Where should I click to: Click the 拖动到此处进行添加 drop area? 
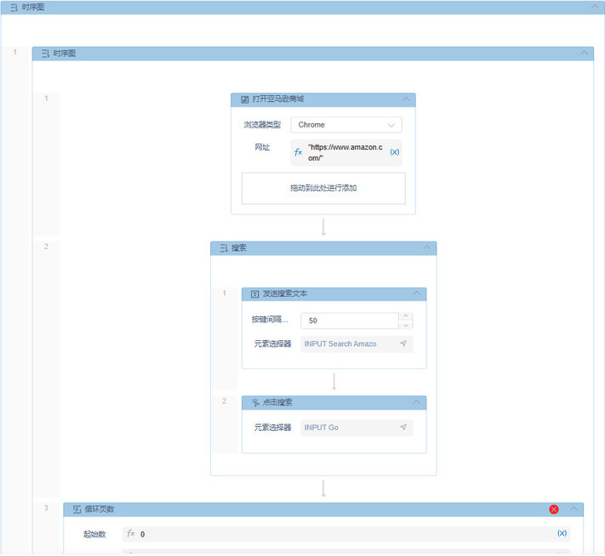[x=323, y=188]
